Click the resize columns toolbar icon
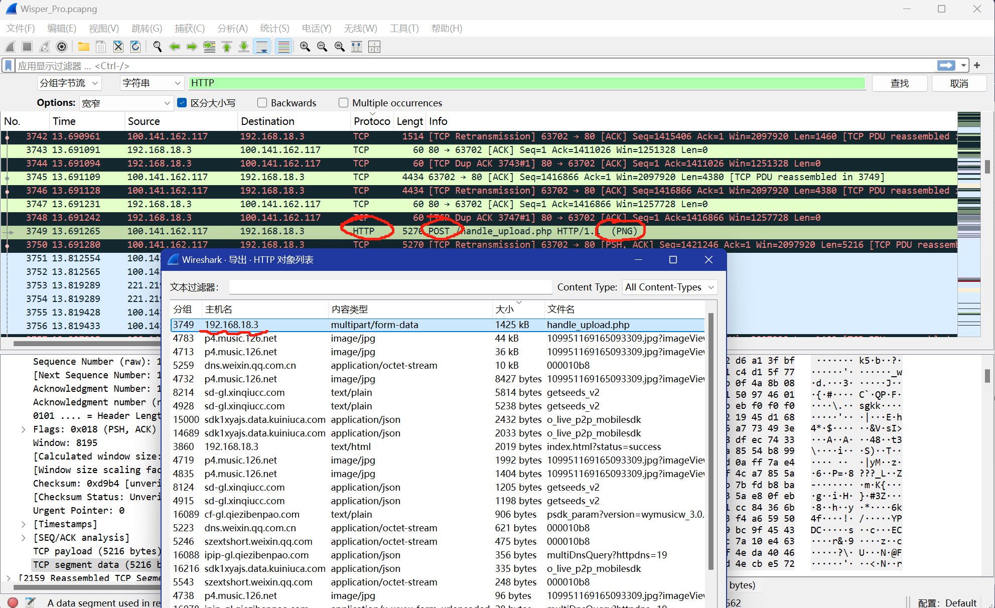 coord(357,47)
